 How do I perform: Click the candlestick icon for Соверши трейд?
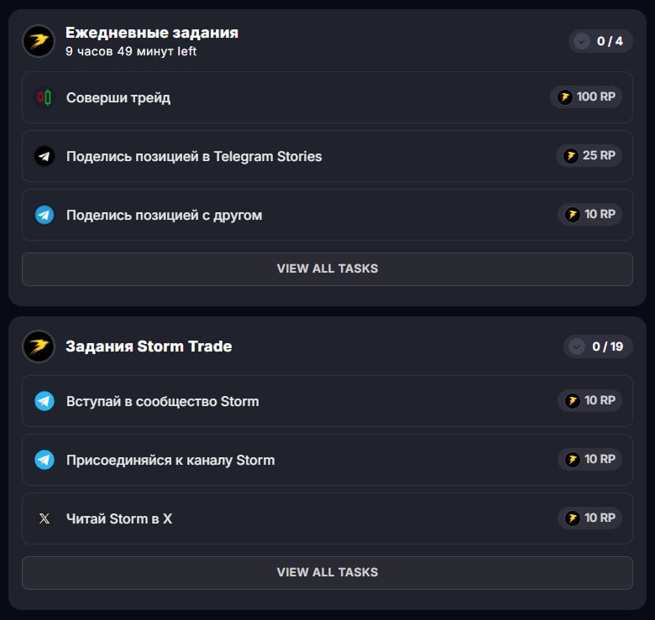point(45,97)
